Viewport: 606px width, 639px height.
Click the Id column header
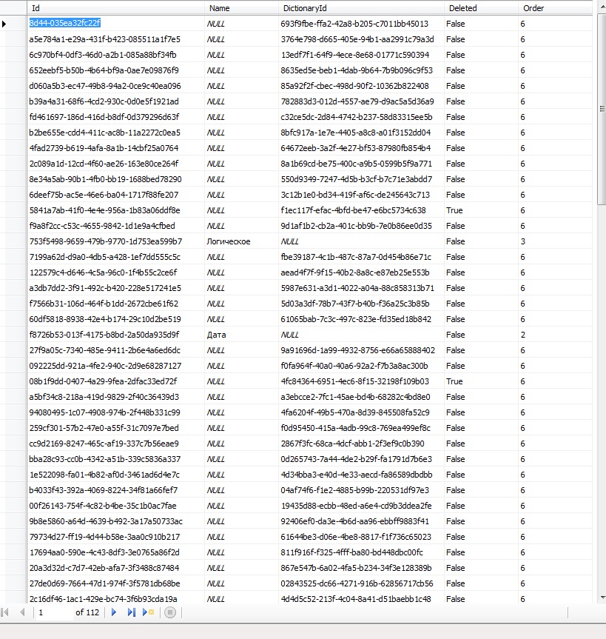(115, 8)
